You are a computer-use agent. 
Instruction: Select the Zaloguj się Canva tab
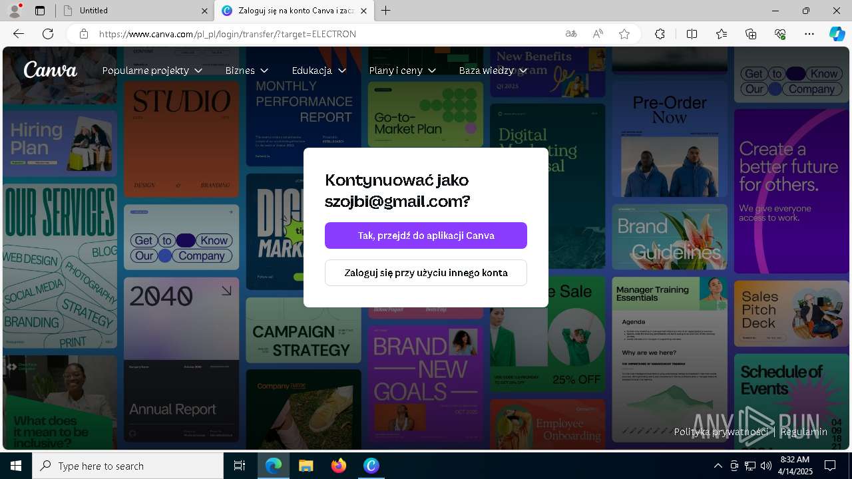click(x=294, y=11)
